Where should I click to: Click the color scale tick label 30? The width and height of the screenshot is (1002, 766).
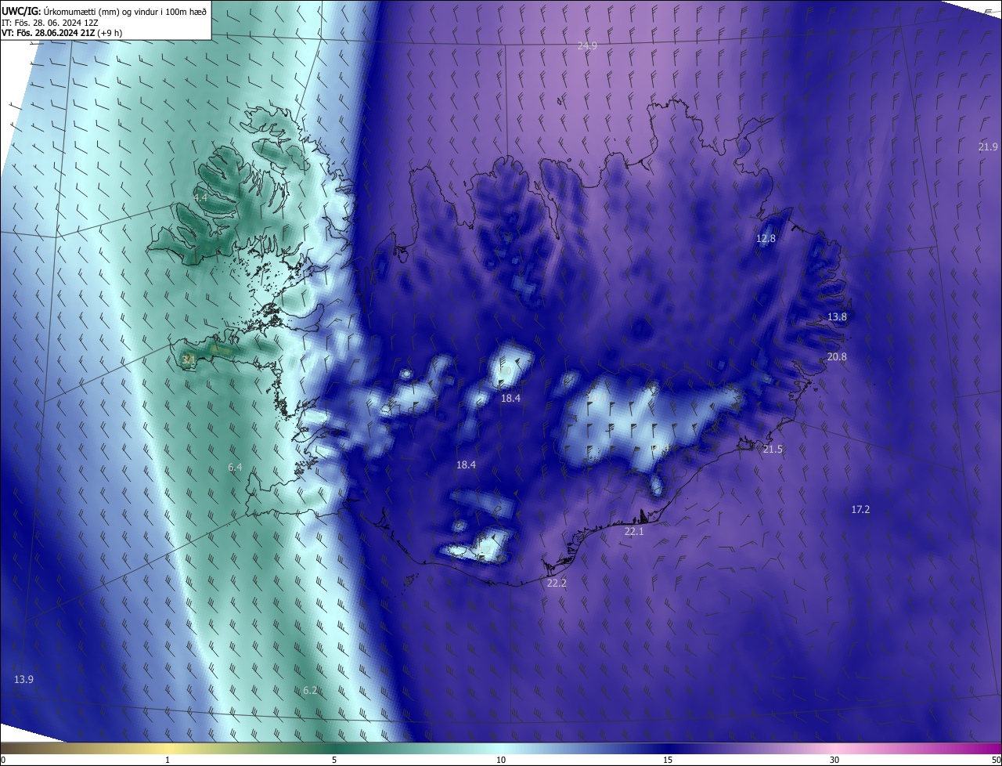point(834,760)
